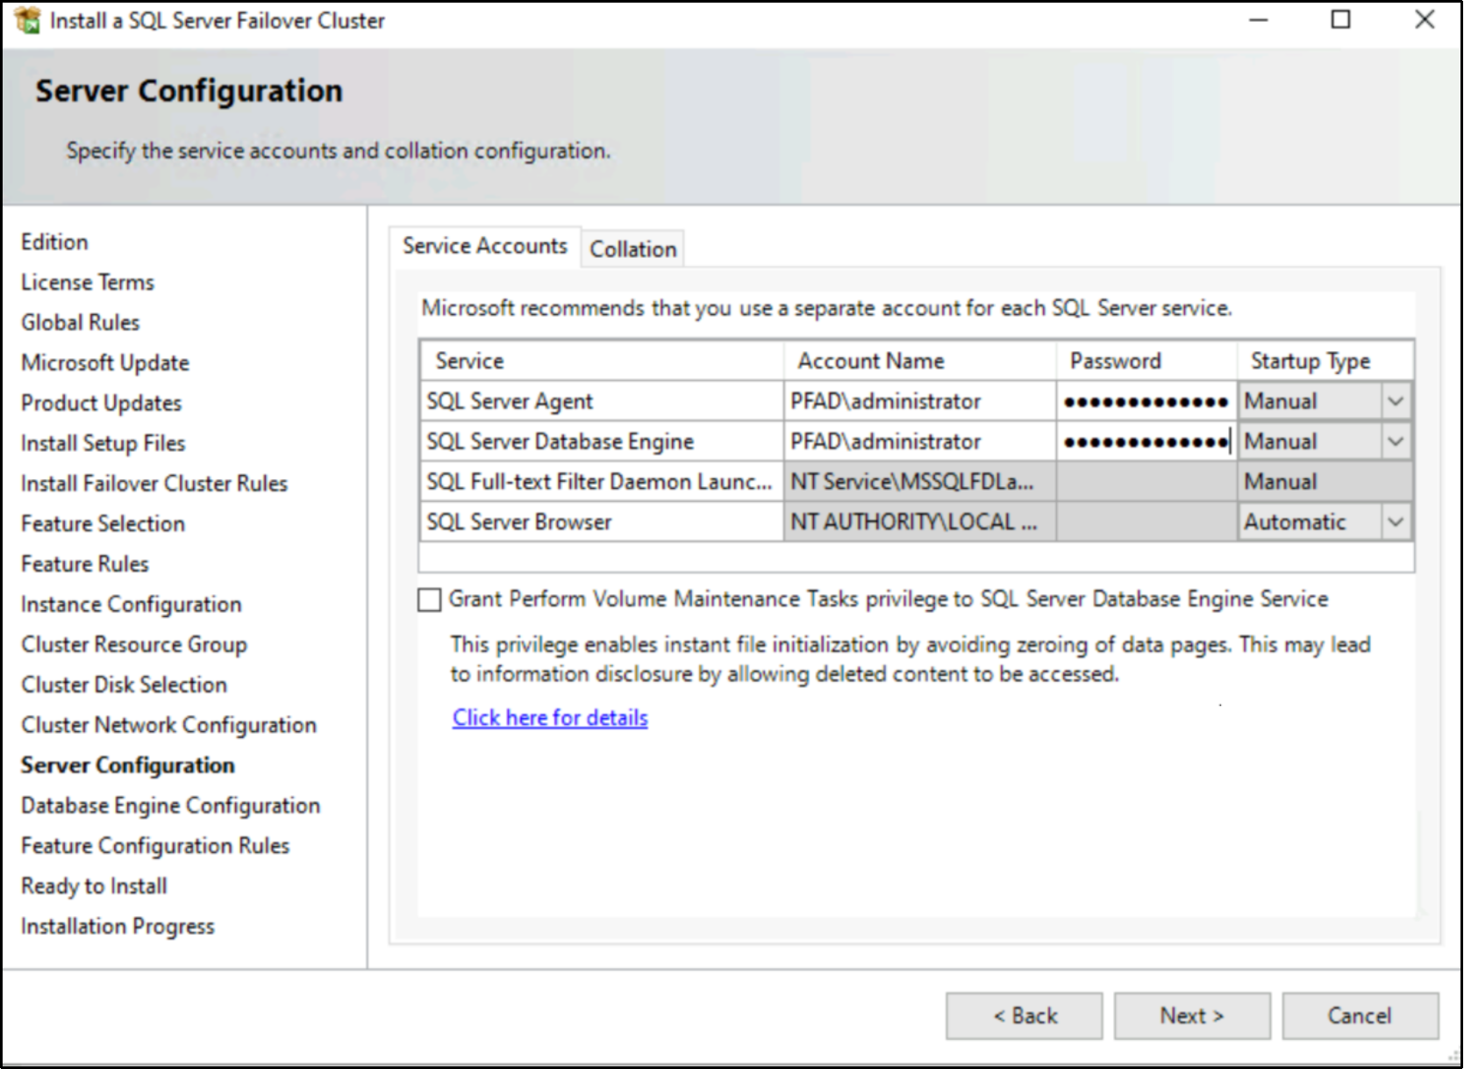The height and width of the screenshot is (1069, 1464).
Task: Maximize the setup wizard window
Action: [1341, 20]
